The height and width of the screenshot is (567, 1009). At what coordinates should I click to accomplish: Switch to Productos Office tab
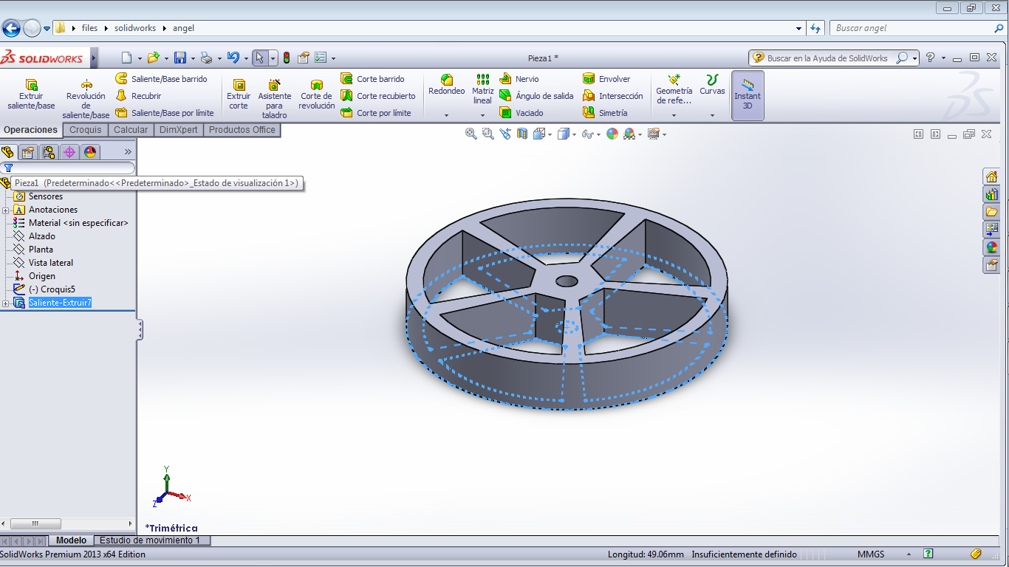[242, 130]
